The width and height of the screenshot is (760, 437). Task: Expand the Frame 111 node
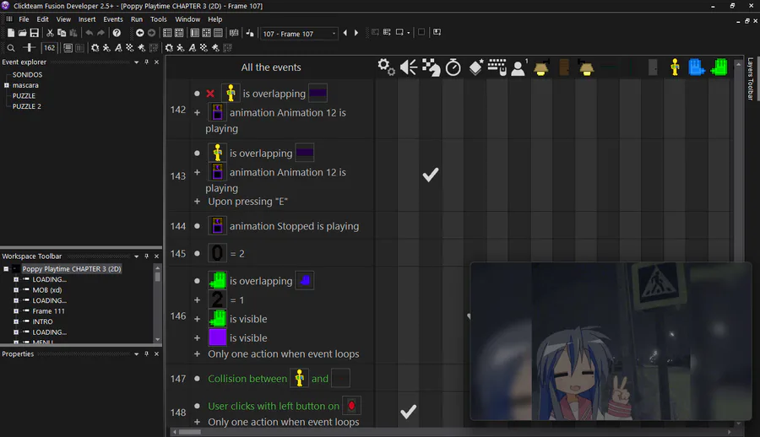pyautogui.click(x=16, y=311)
